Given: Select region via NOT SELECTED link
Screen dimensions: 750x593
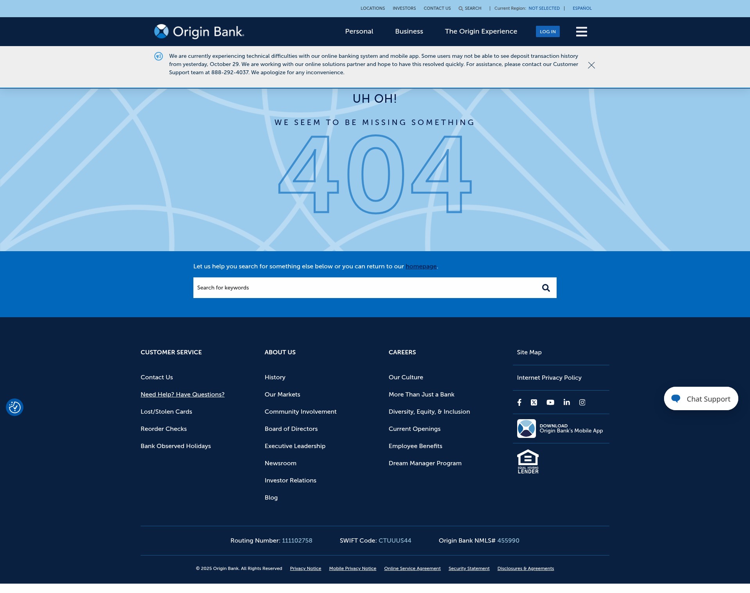Looking at the screenshot, I should pyautogui.click(x=544, y=8).
